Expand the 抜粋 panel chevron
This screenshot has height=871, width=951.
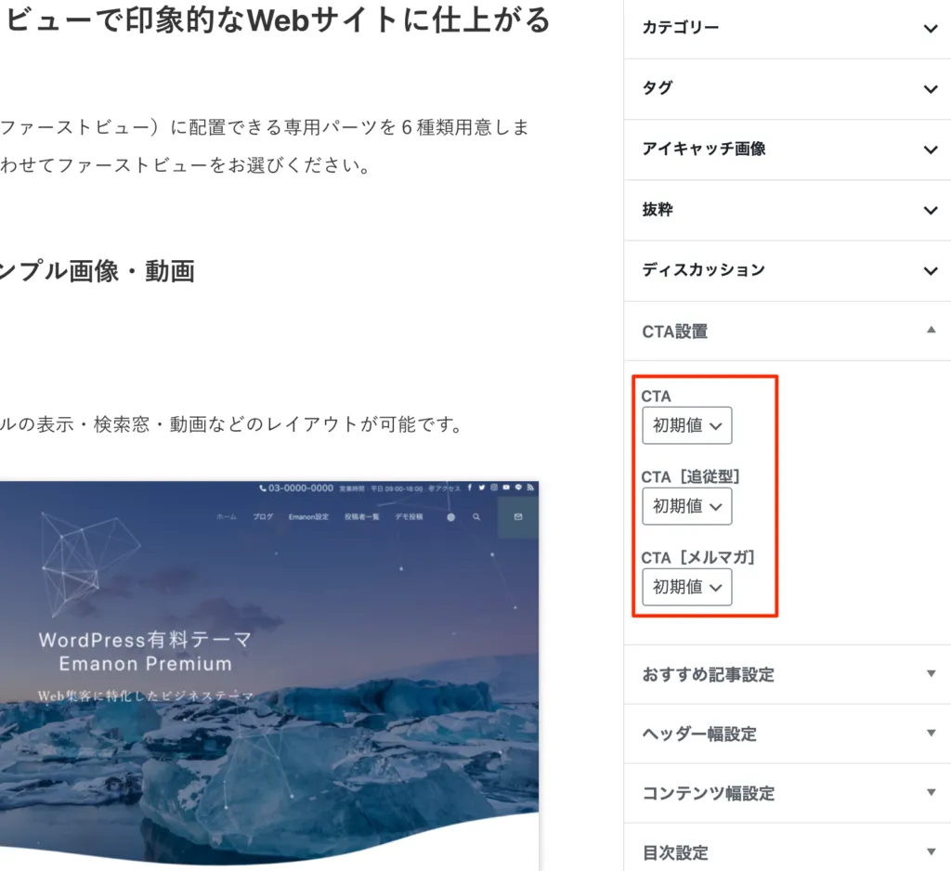pos(931,211)
